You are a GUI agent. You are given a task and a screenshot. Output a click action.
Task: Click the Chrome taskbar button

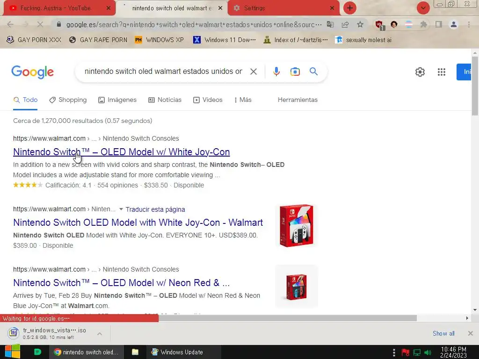[x=86, y=352]
